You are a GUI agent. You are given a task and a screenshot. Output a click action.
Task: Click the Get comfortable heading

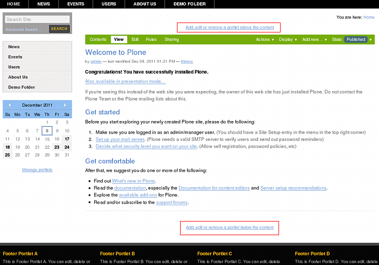click(110, 161)
